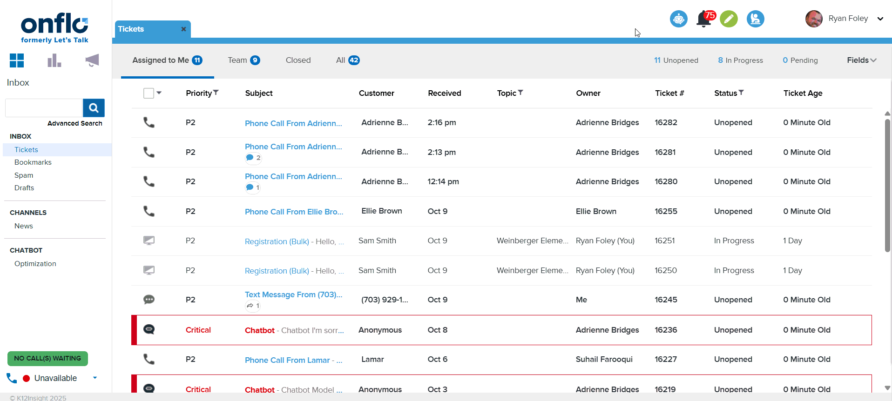892x401 pixels.
Task: Switch to the Team tab
Action: pos(243,60)
